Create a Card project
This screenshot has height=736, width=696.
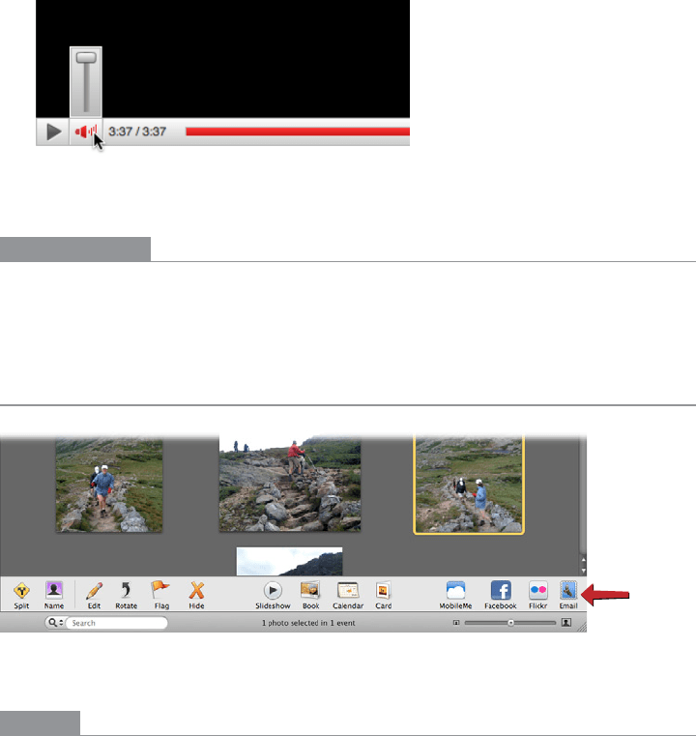383,595
